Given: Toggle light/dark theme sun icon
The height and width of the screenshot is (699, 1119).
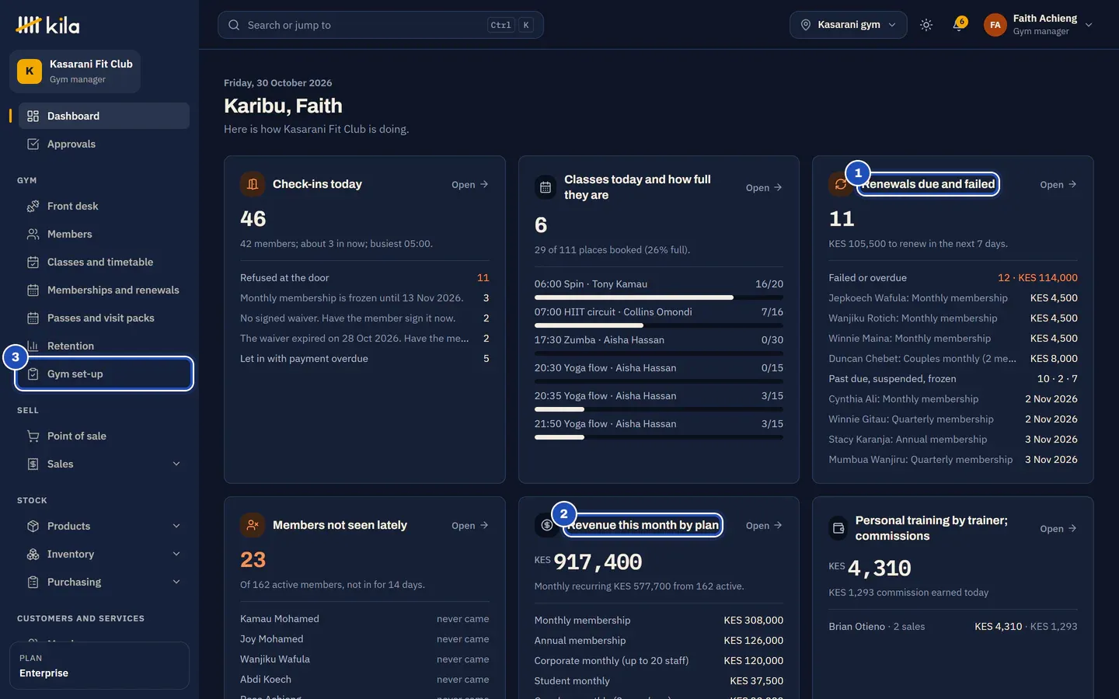Looking at the screenshot, I should (x=926, y=25).
